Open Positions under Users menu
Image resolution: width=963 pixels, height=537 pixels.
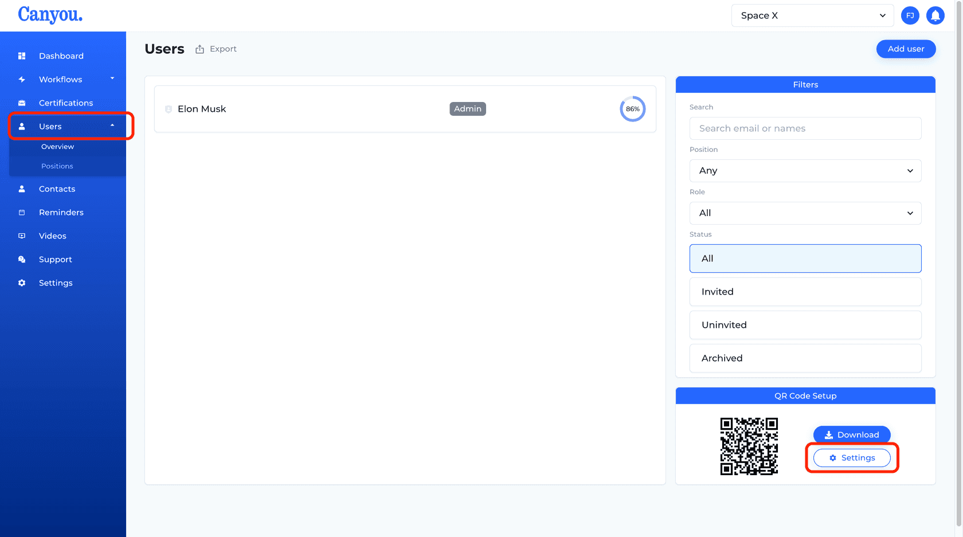(x=57, y=166)
